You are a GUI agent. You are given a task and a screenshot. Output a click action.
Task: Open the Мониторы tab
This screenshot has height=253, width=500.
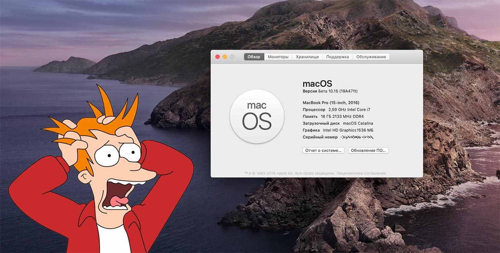pyautogui.click(x=278, y=57)
